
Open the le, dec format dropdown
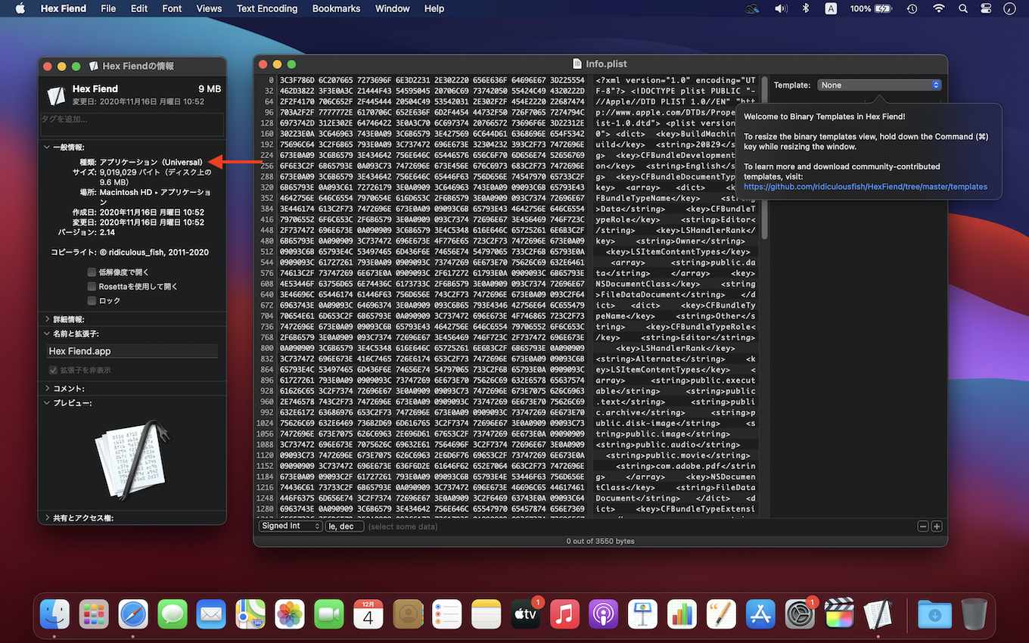click(344, 526)
